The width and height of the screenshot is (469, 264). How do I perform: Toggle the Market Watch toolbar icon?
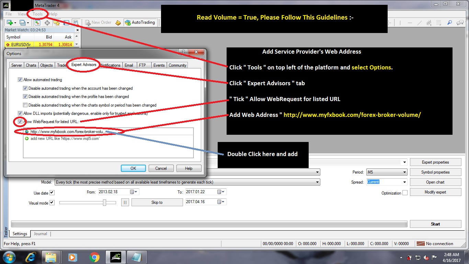[x=37, y=23]
